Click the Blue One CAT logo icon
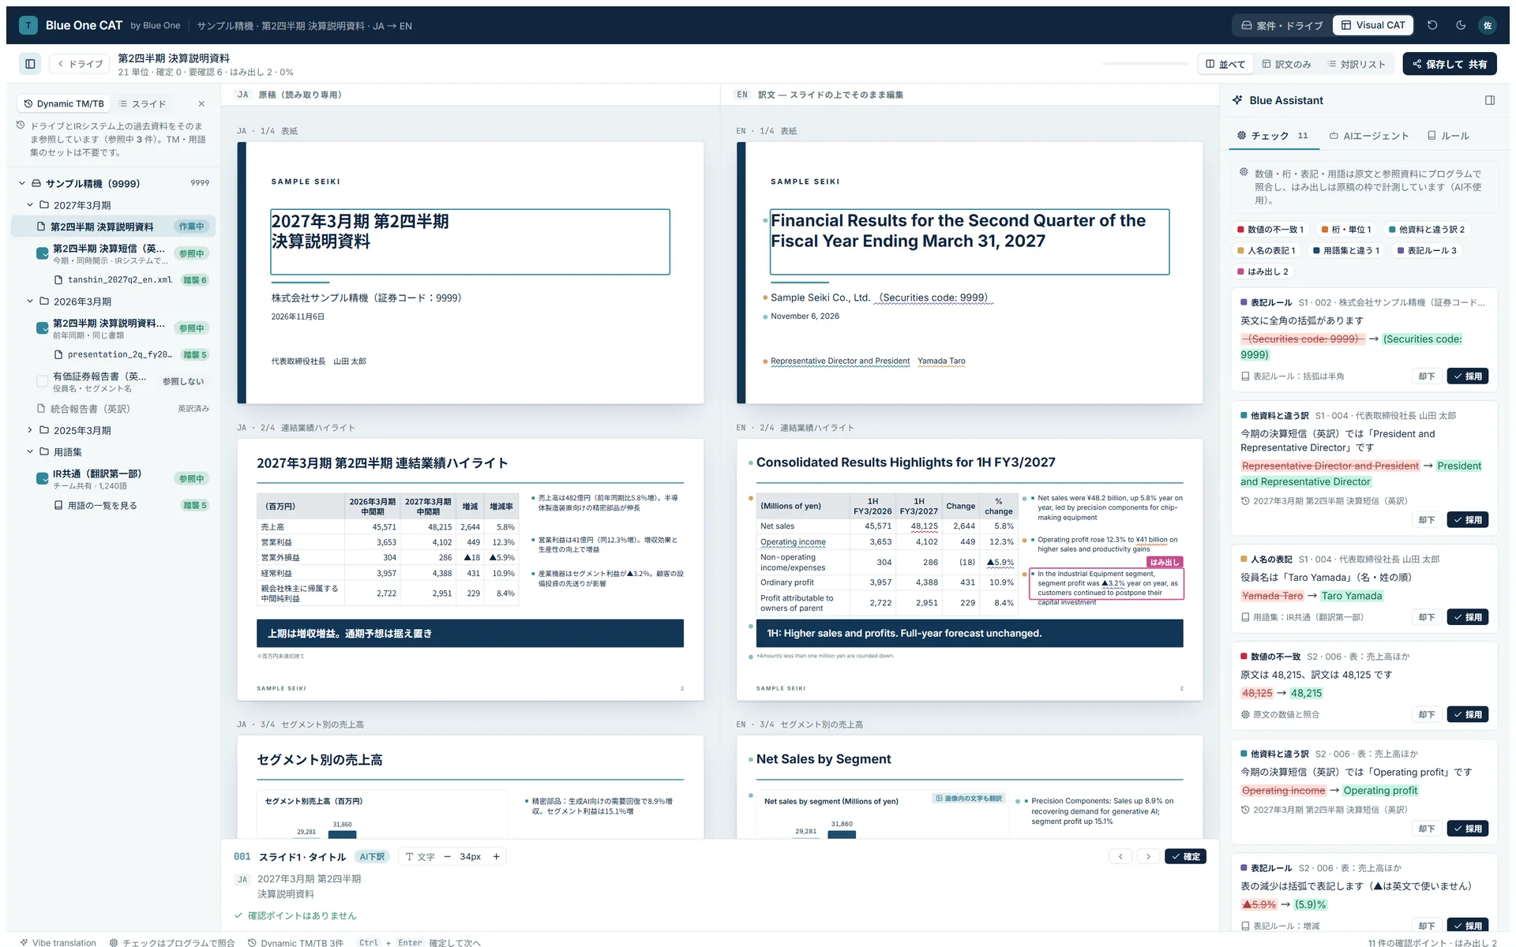1516x947 pixels. point(28,25)
